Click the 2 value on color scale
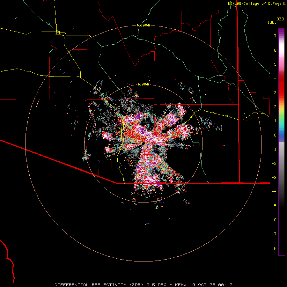This screenshot has width=287, height=287. [x=275, y=107]
